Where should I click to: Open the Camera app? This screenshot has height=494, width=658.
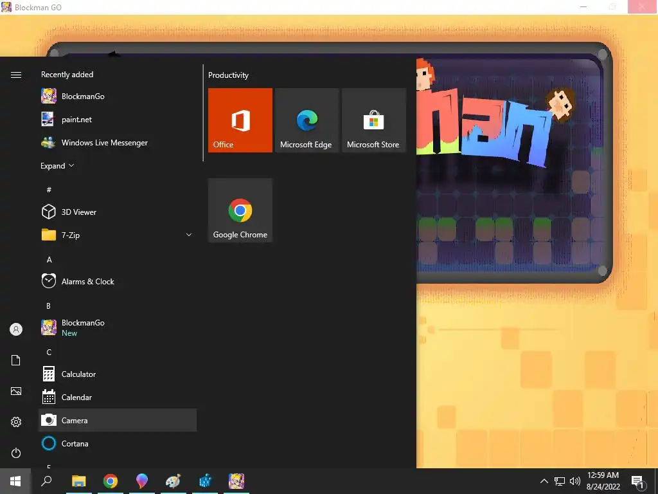point(118,420)
